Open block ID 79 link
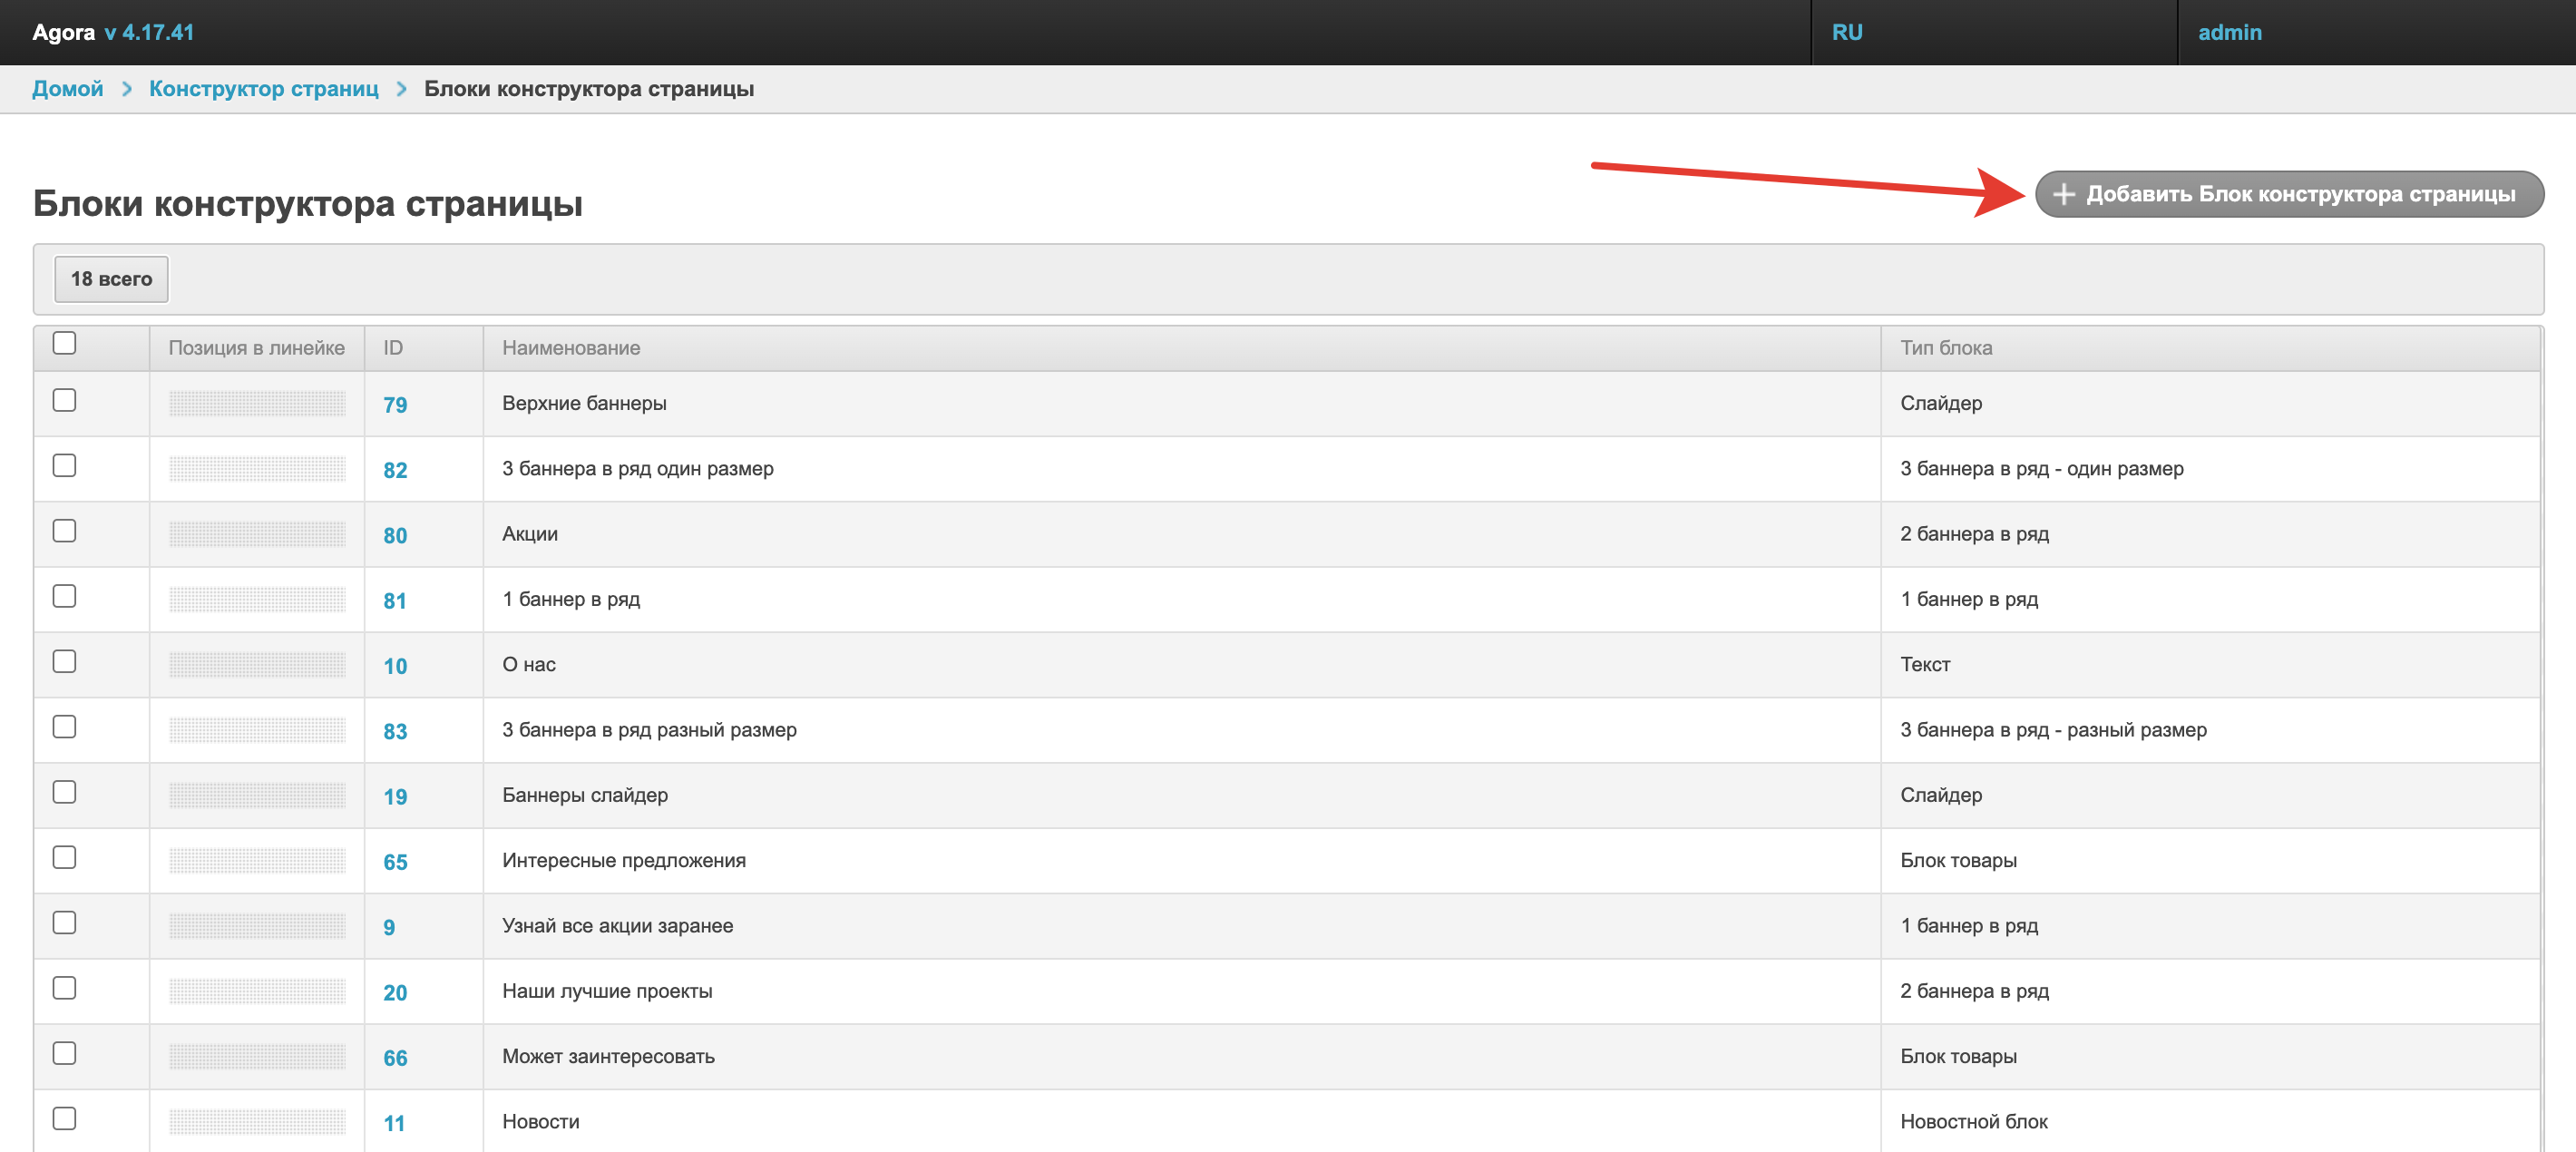Image resolution: width=2576 pixels, height=1152 pixels. click(395, 405)
